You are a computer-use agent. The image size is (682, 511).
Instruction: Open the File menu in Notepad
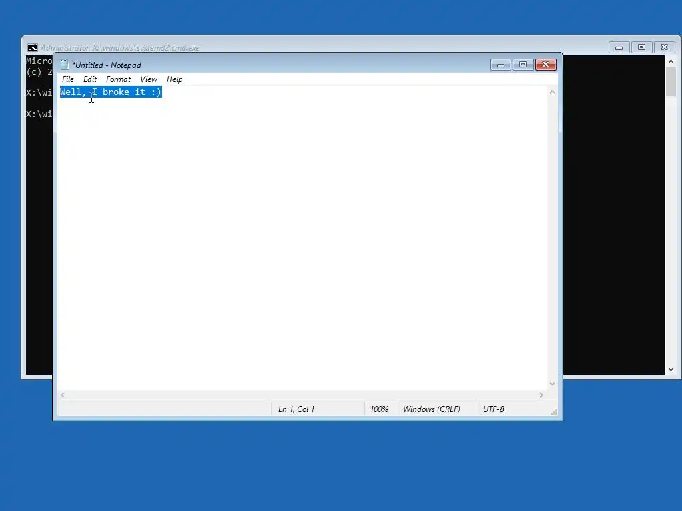[68, 79]
